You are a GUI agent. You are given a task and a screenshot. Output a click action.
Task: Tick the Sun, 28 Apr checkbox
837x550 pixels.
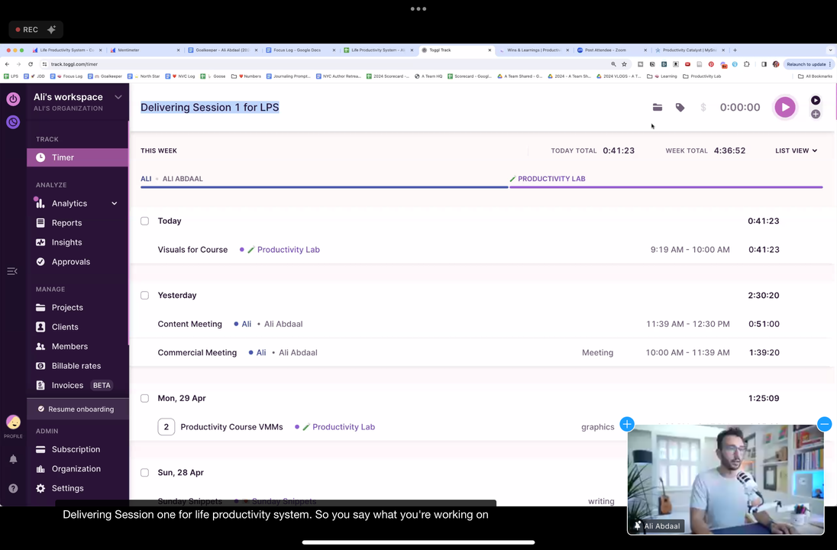coord(144,473)
